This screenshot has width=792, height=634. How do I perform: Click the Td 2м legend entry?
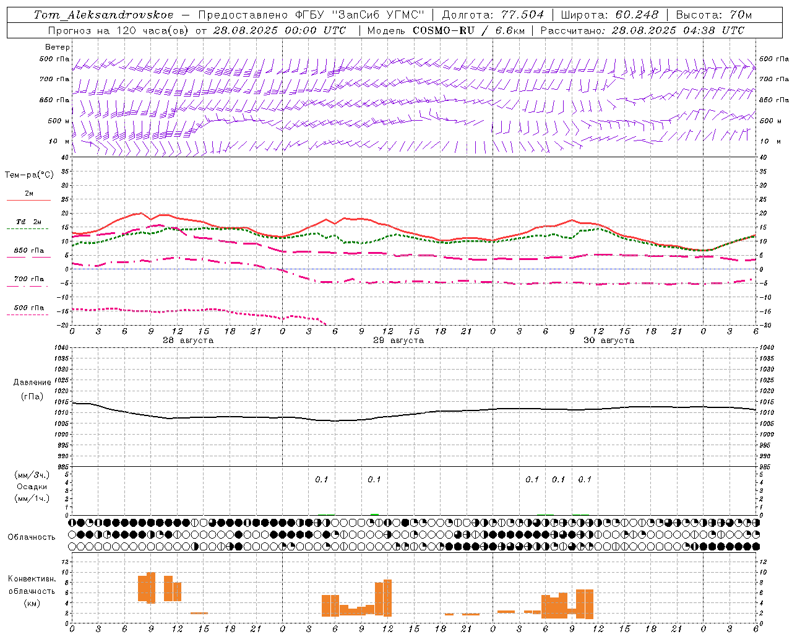pyautogui.click(x=28, y=222)
